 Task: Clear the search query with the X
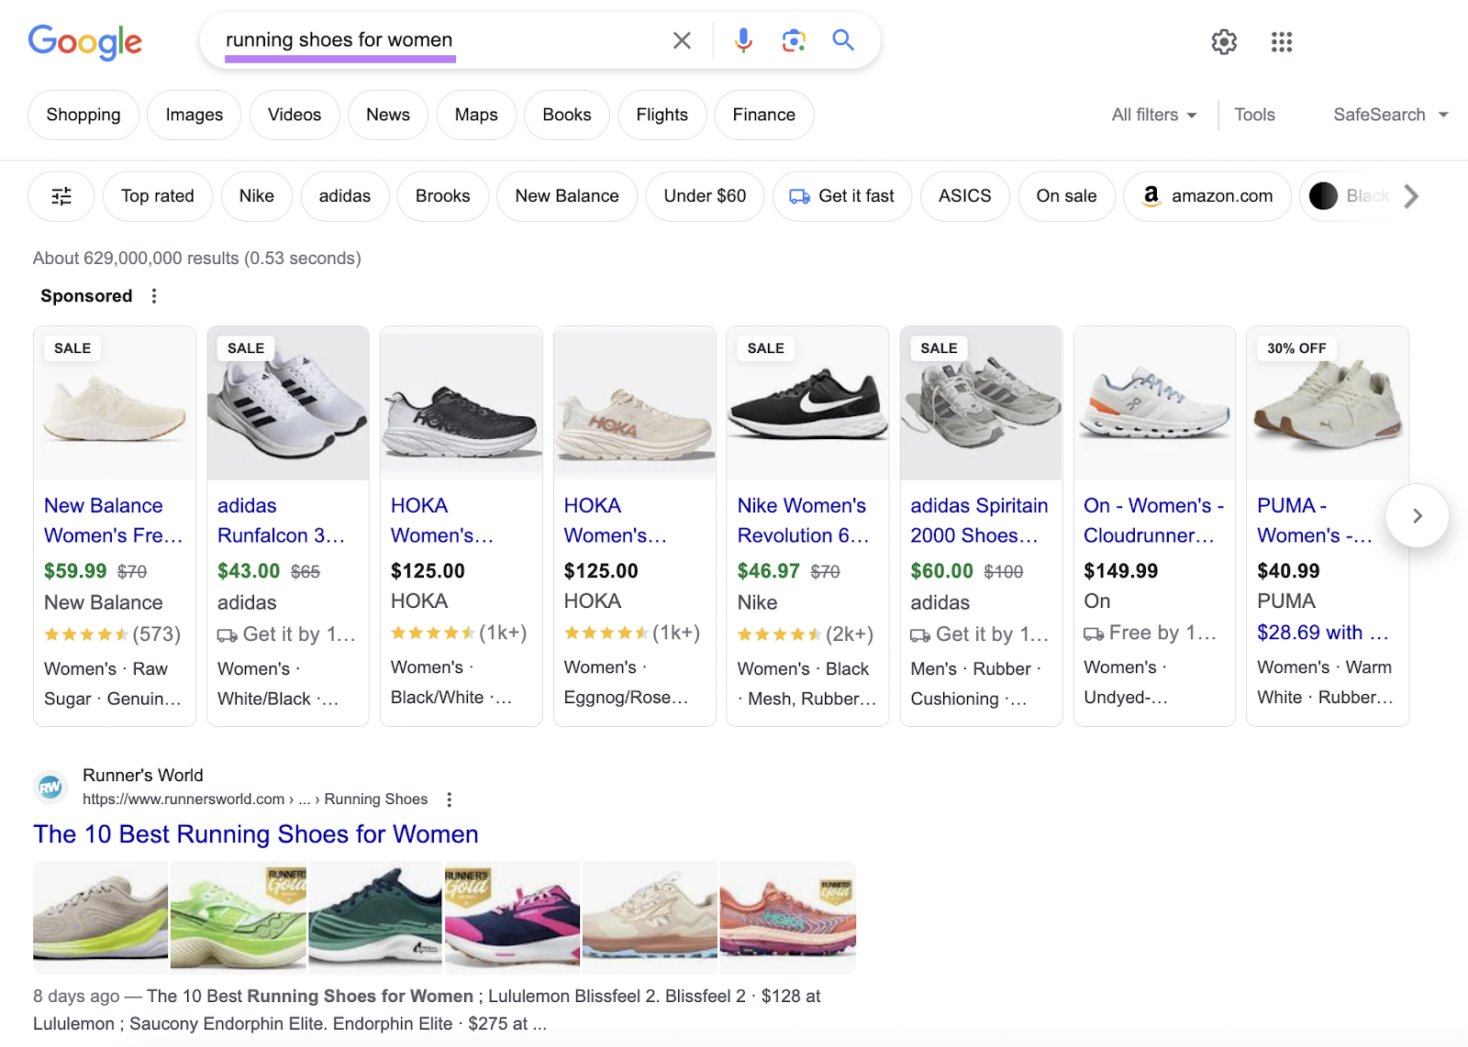click(681, 40)
